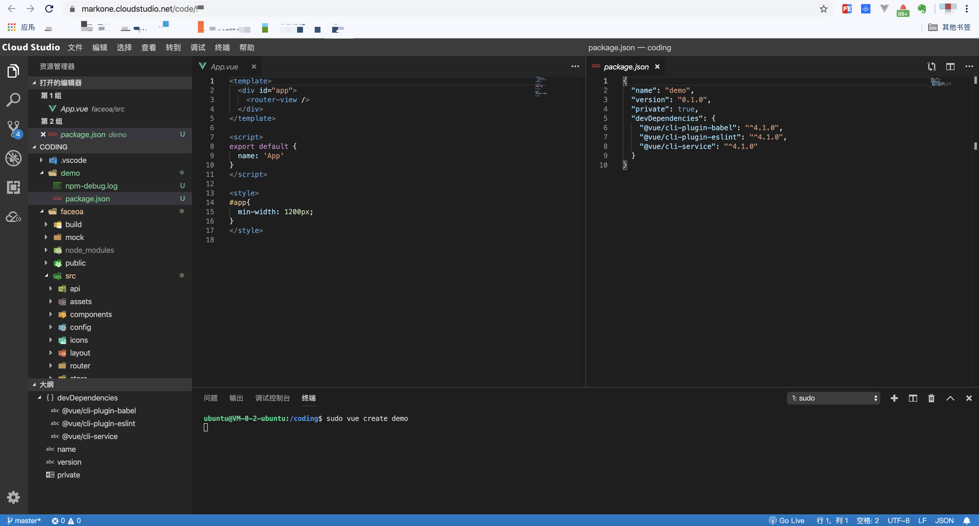Switch to the 调试控制台 panel tab
This screenshot has width=979, height=526.
(x=273, y=398)
